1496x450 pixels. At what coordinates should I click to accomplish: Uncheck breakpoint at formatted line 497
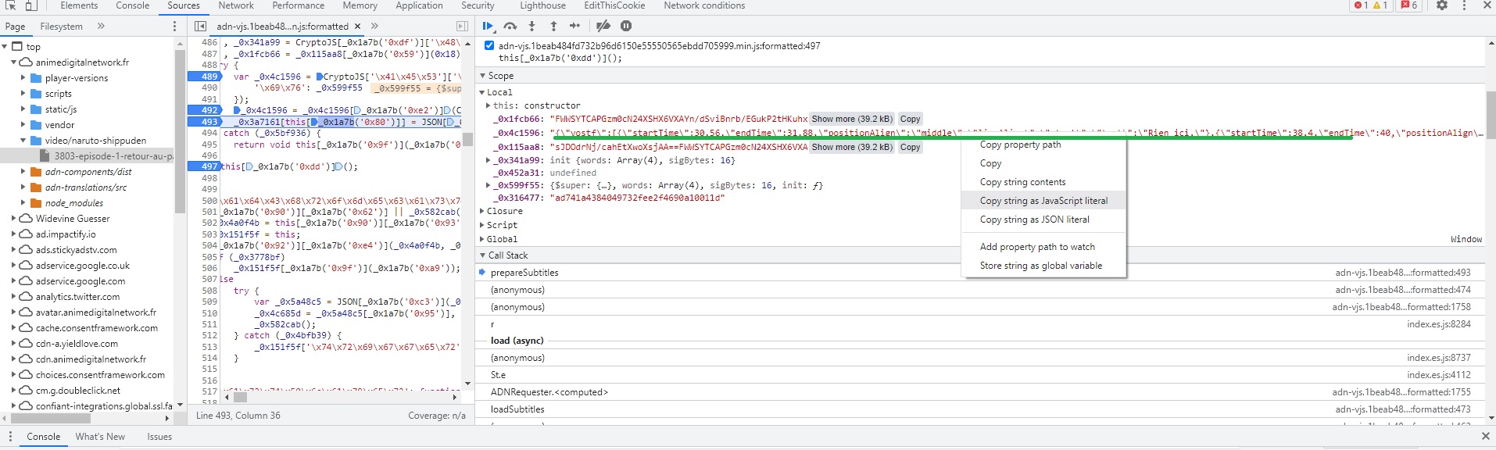pos(489,46)
